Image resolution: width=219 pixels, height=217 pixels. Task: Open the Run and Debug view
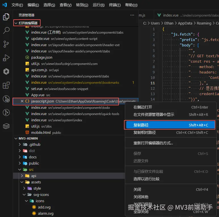pyautogui.click(x=6, y=58)
